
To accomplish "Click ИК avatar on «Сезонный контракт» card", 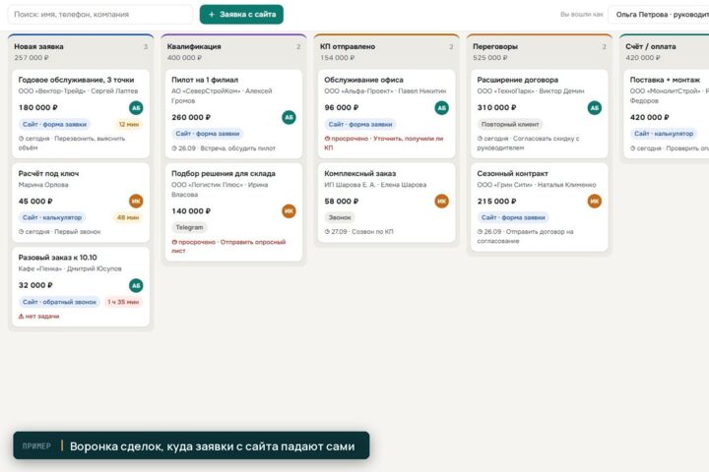I will point(595,201).
